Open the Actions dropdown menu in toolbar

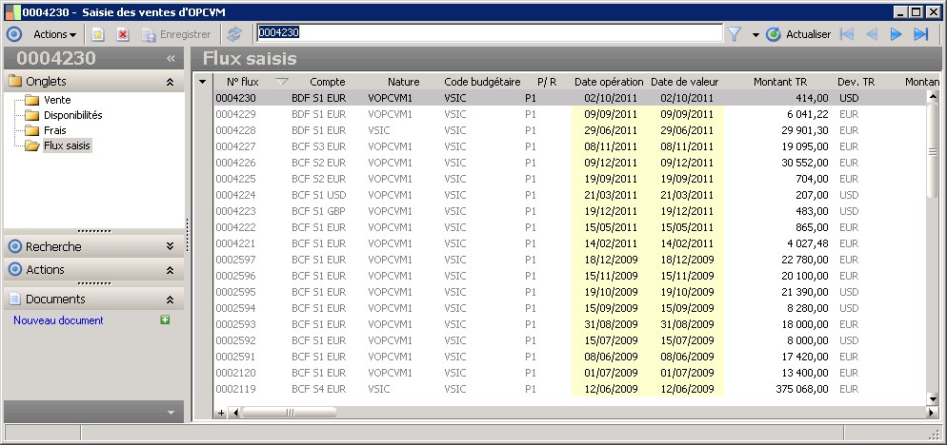[x=55, y=34]
